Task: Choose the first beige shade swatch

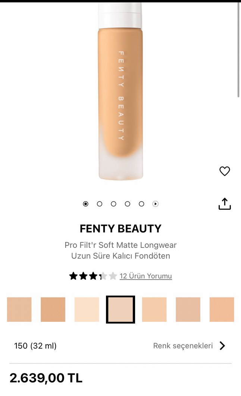Action: tap(19, 309)
